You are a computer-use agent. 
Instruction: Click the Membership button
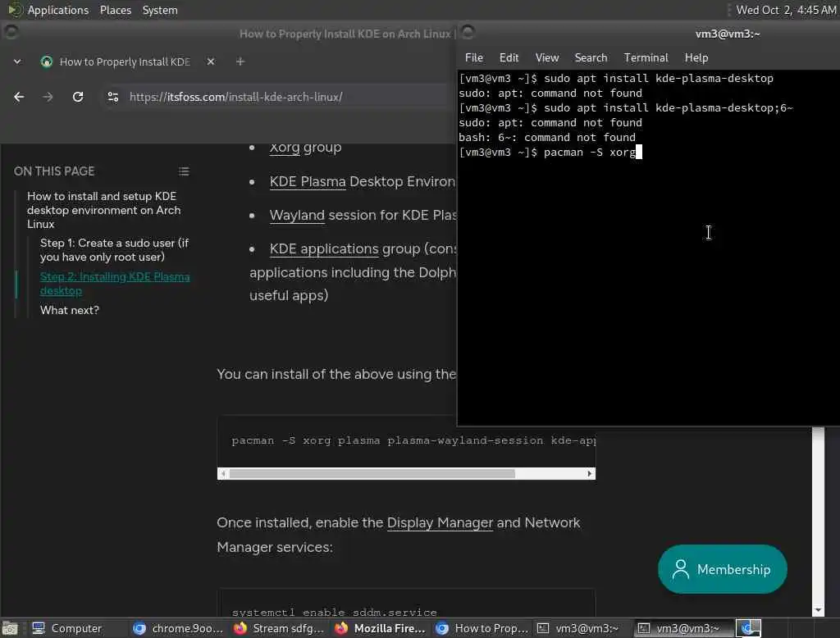tap(722, 569)
